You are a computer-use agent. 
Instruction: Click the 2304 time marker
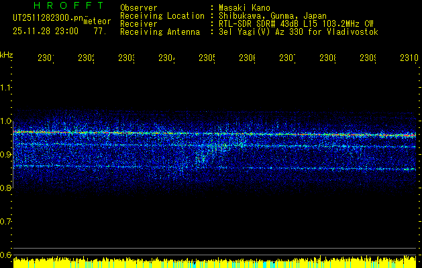(166, 58)
